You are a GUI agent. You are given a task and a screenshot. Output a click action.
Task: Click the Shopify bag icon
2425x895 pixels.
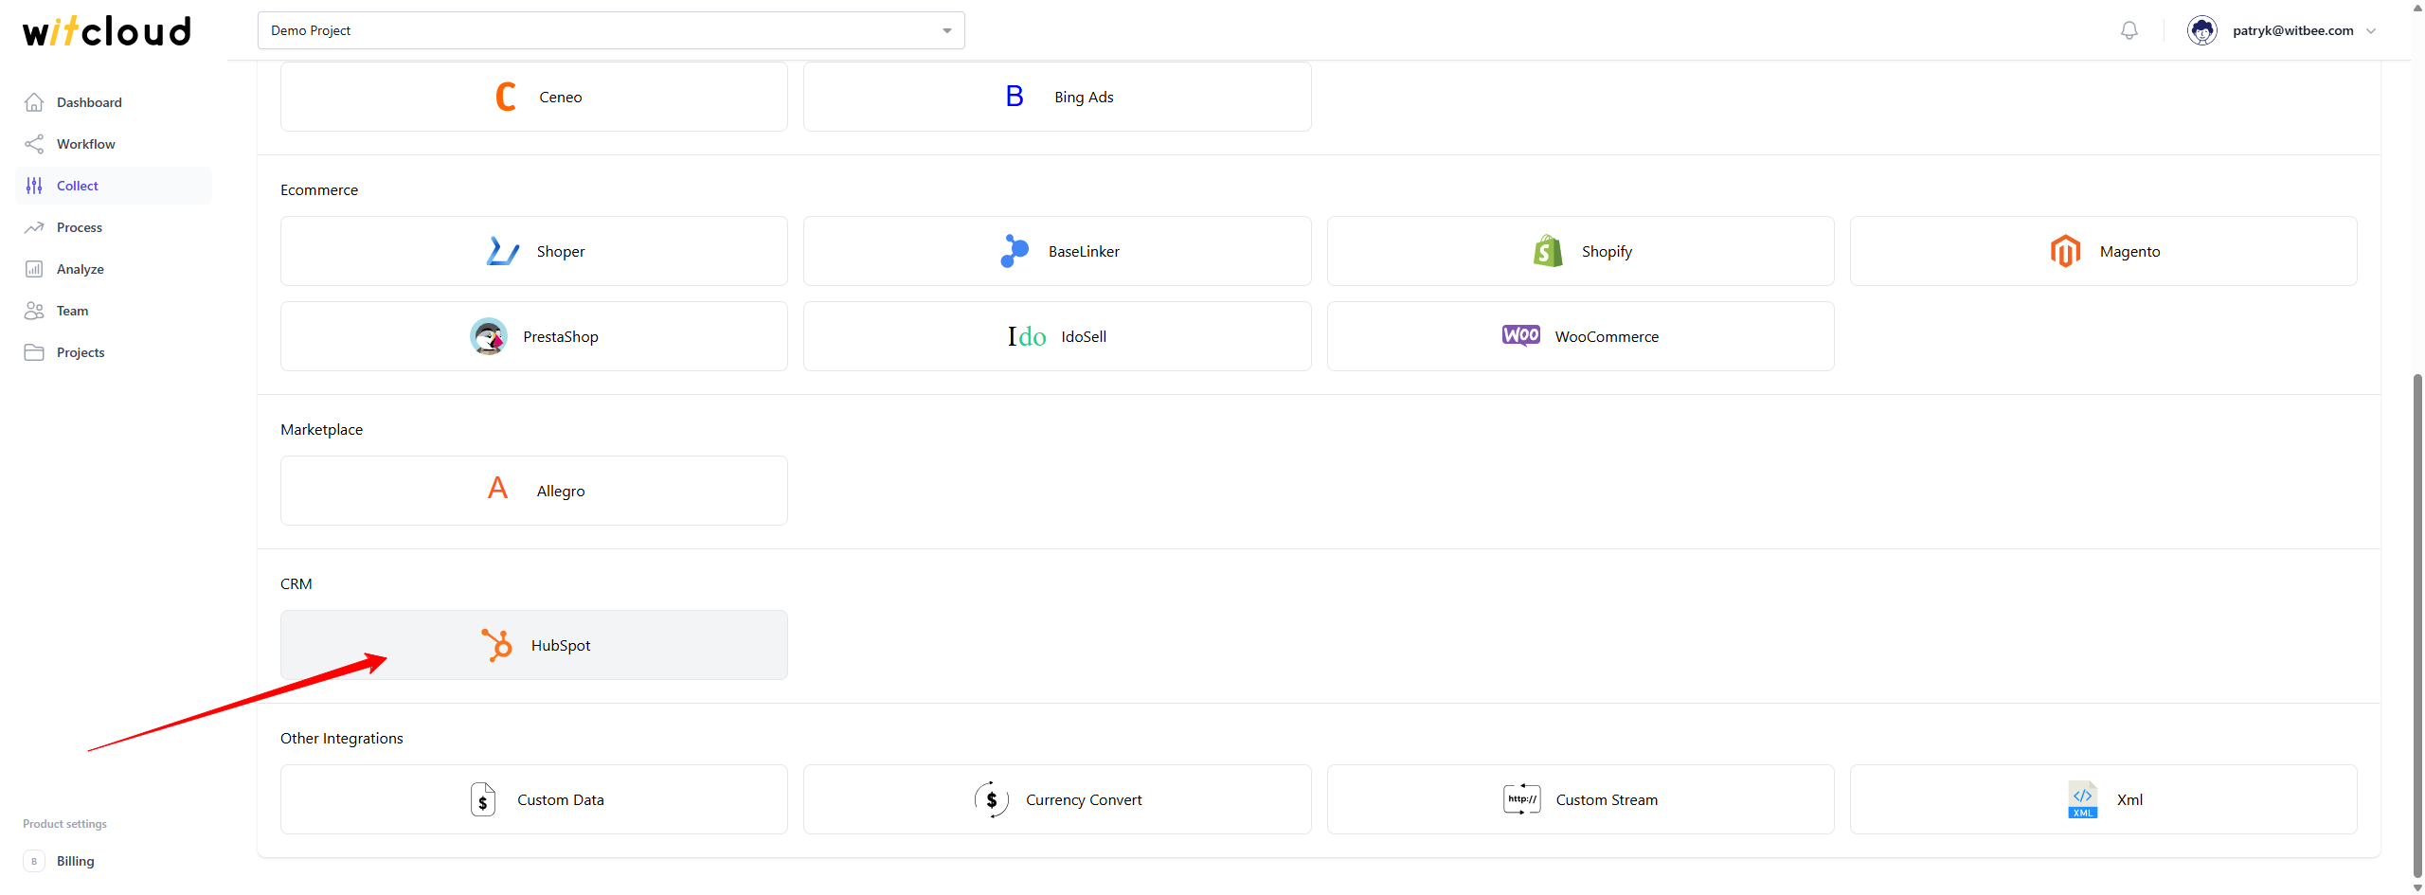pyautogui.click(x=1548, y=251)
